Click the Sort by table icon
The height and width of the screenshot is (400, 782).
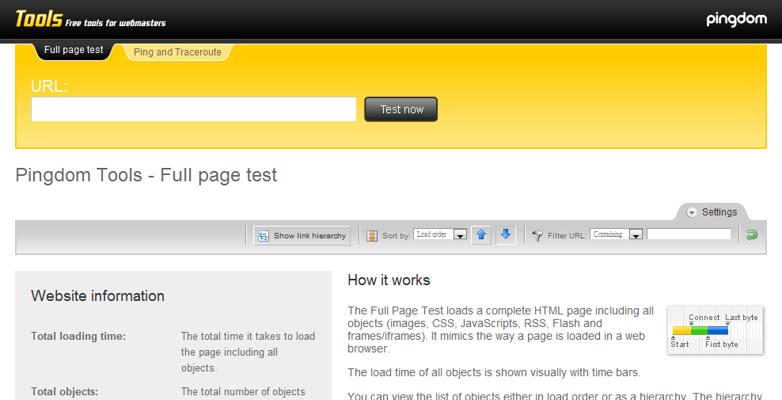[372, 236]
